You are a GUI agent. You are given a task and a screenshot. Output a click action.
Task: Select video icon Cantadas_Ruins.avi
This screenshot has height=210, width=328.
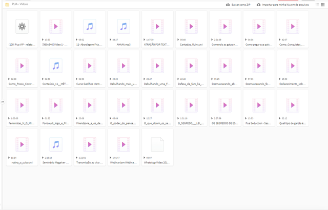[191, 26]
